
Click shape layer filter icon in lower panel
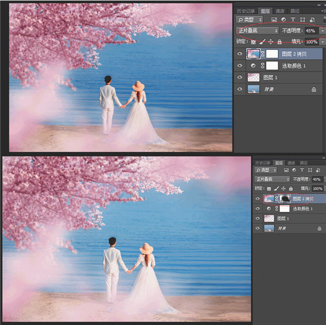point(310,170)
